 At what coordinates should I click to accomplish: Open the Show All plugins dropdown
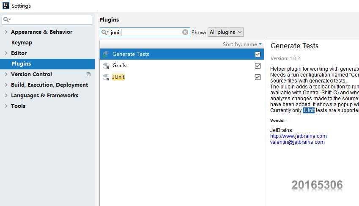click(x=226, y=32)
